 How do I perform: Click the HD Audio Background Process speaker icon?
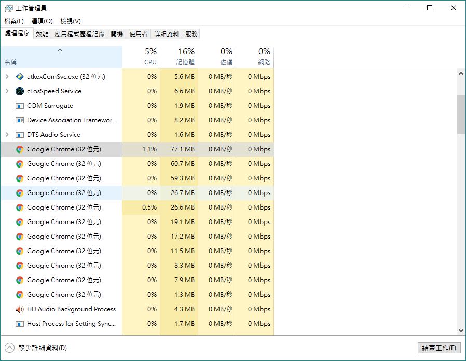(x=20, y=309)
